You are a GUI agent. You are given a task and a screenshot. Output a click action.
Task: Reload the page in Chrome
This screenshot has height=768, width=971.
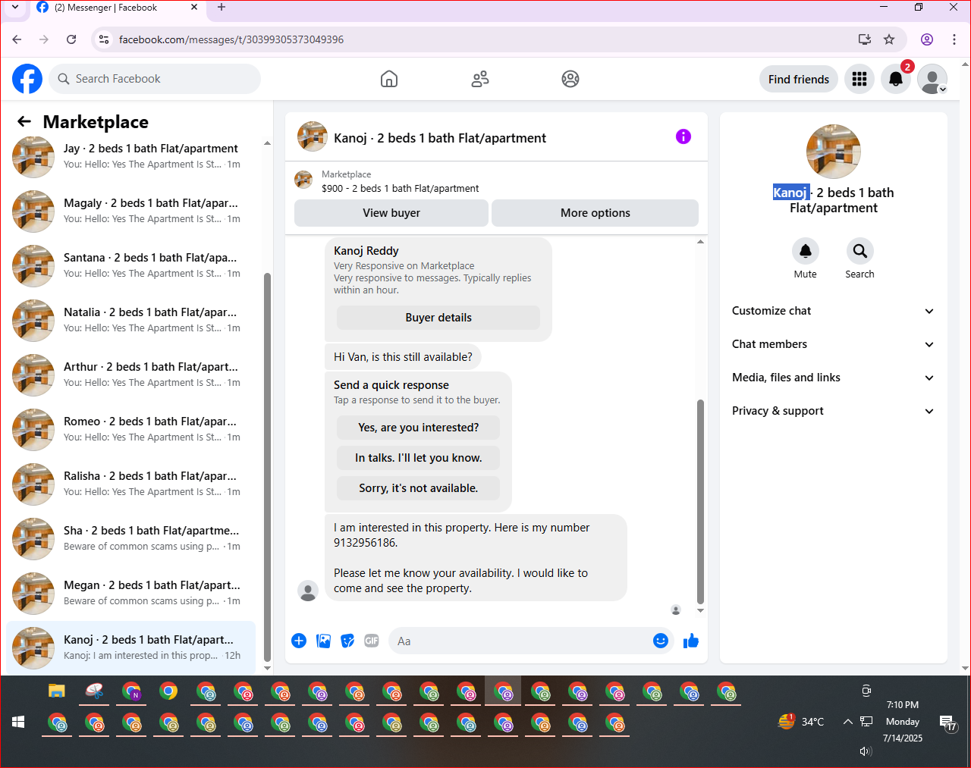[x=71, y=39]
